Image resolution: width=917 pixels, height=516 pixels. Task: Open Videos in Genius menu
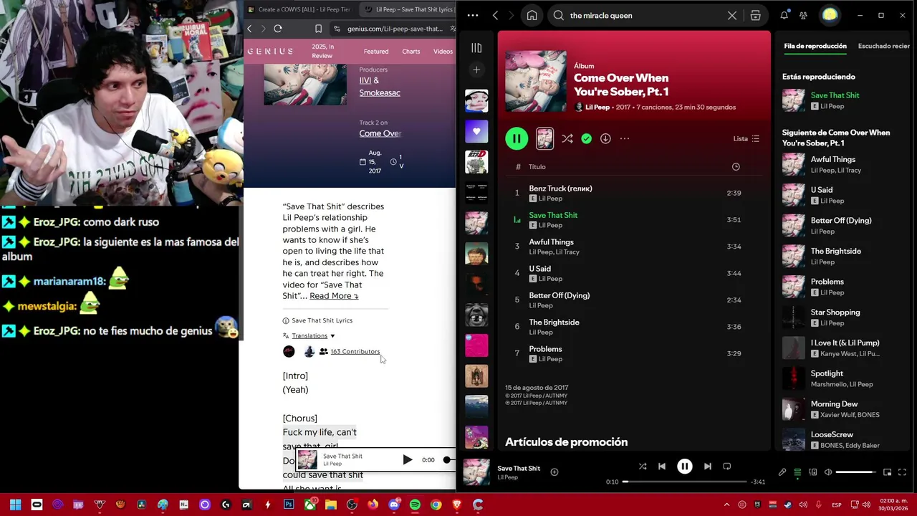tap(443, 52)
